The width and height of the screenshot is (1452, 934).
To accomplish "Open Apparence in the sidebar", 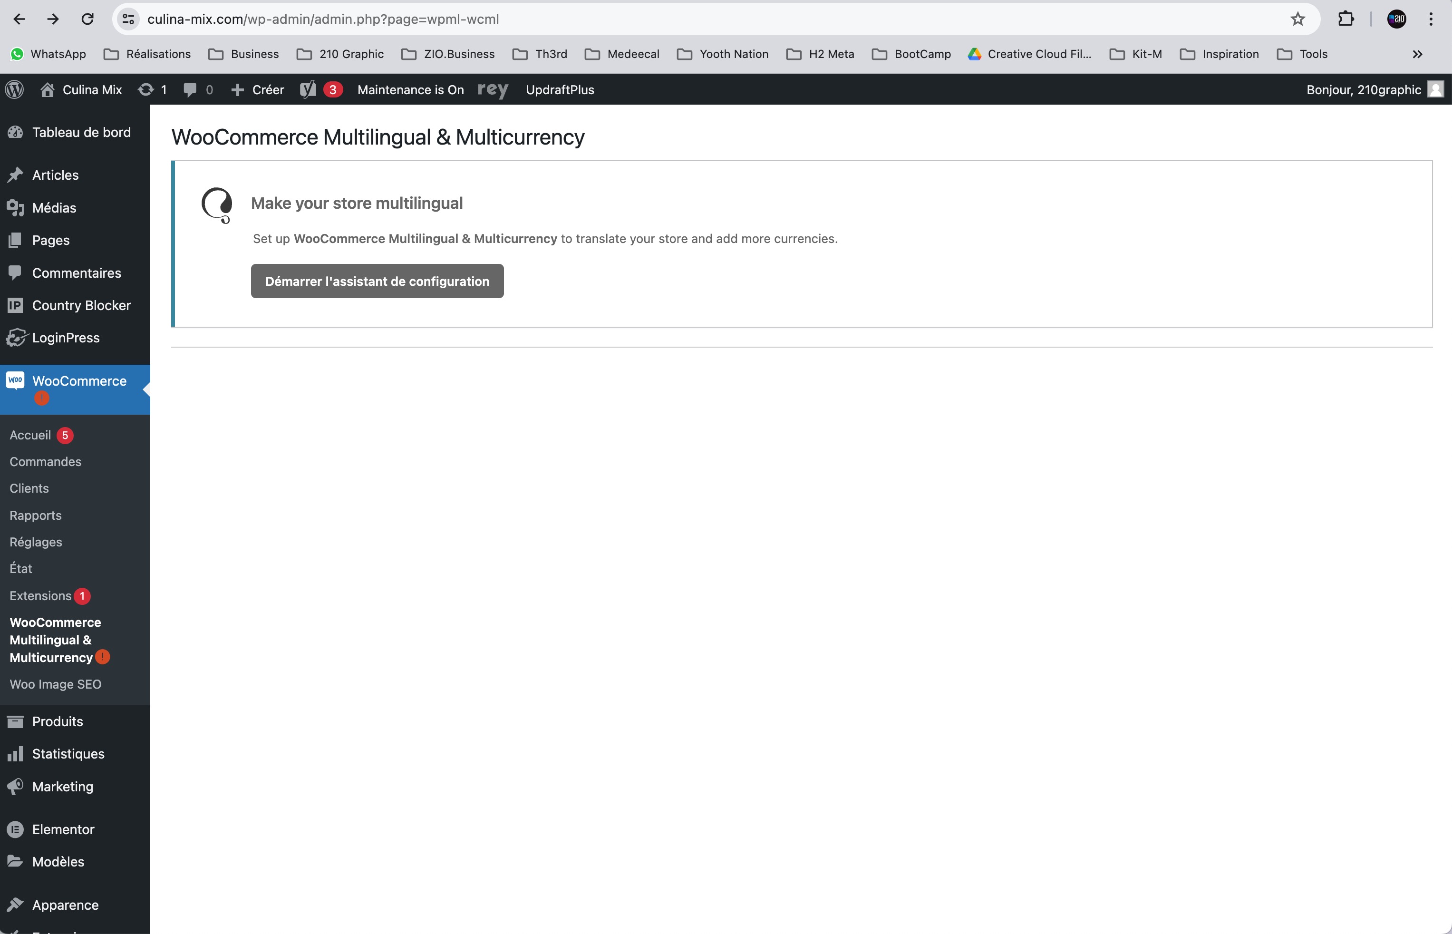I will point(75,905).
